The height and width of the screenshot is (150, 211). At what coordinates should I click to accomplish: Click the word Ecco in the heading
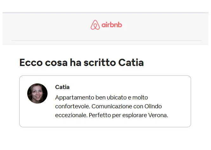(x=31, y=63)
